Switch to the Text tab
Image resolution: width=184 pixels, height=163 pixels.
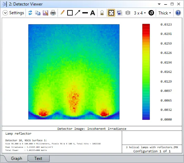pyautogui.click(x=38, y=159)
